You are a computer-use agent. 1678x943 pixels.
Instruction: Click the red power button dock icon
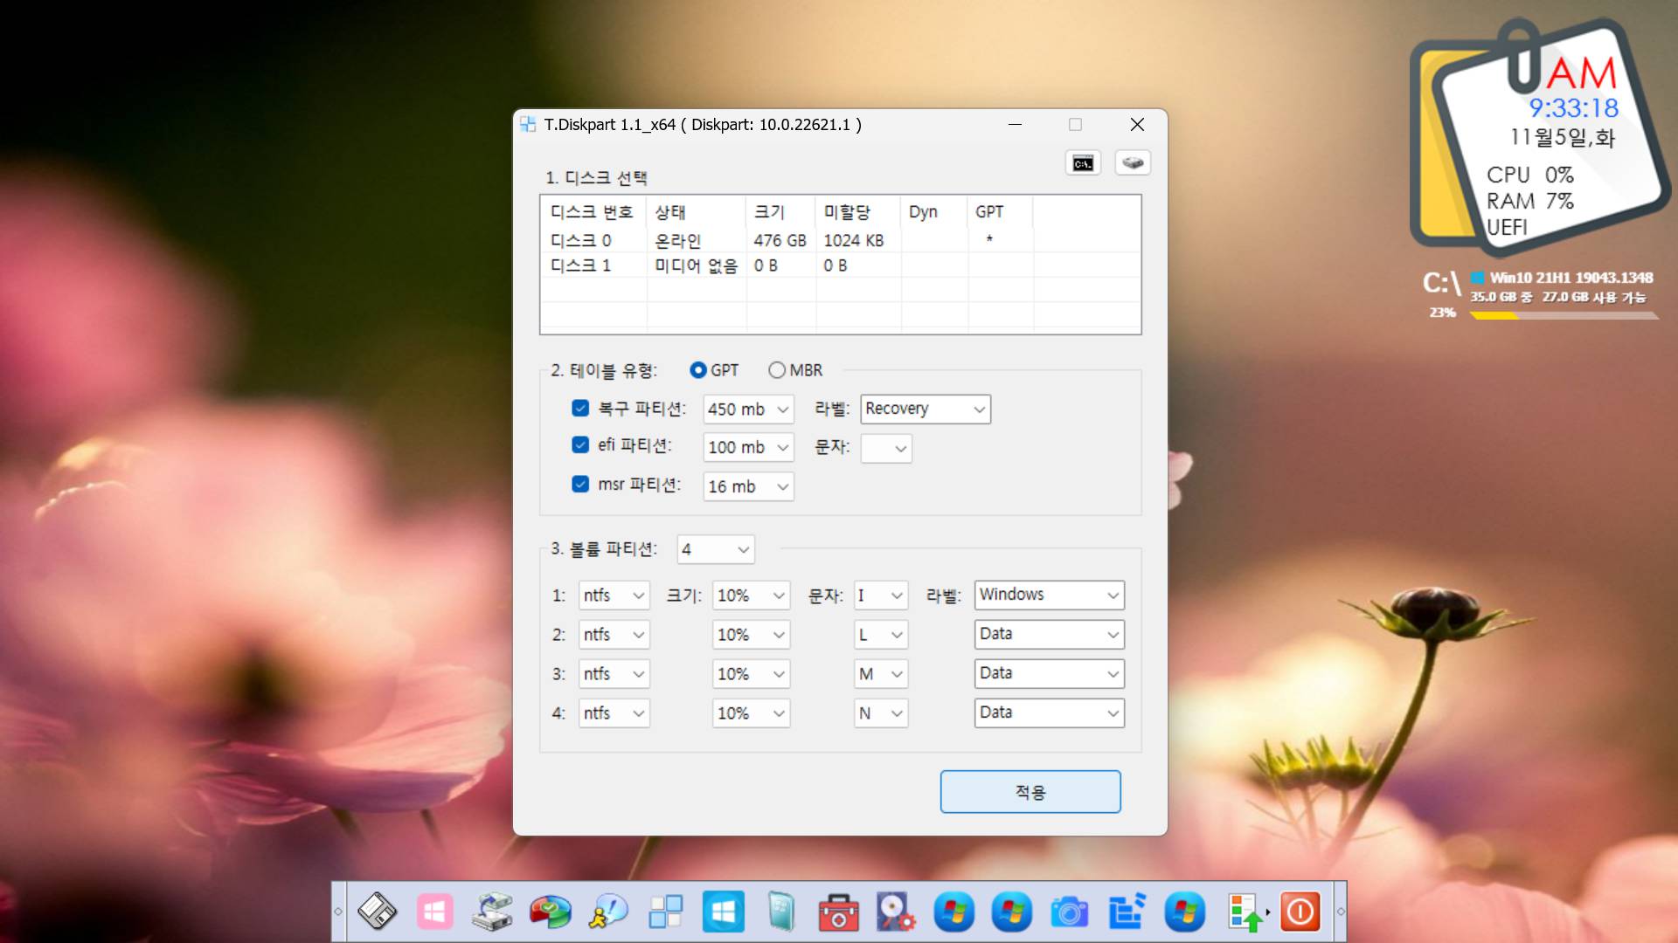(x=1300, y=912)
